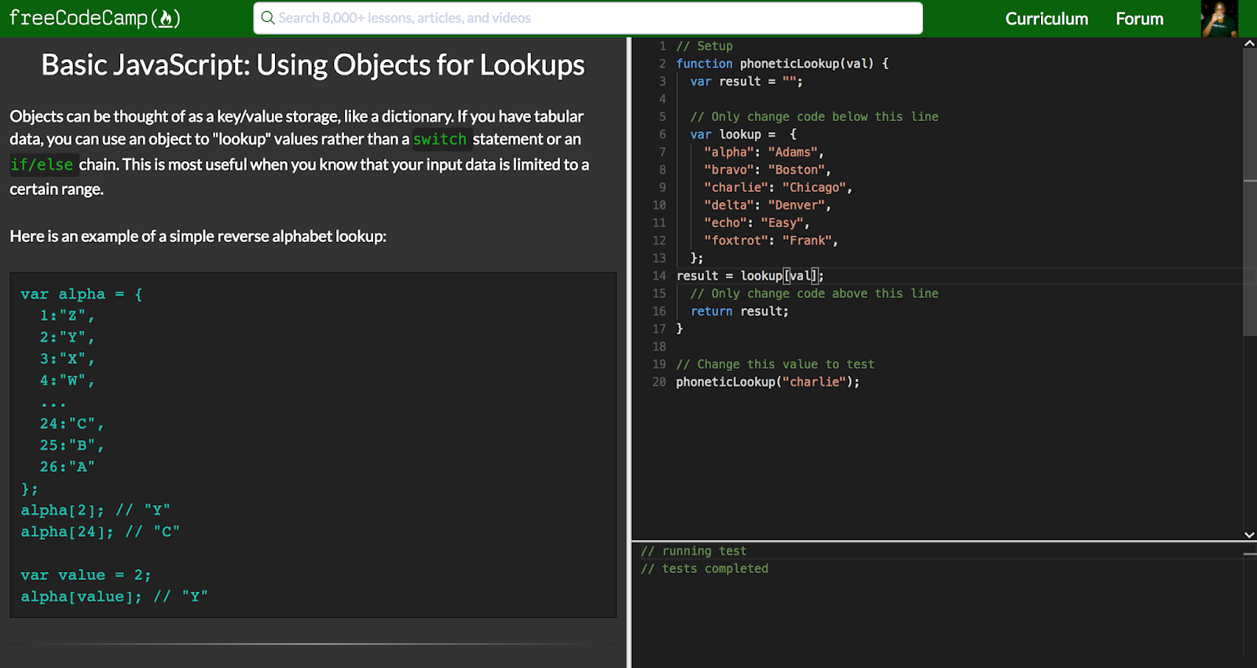Click the 'function phoneticLookup(val) {' line
Image resolution: width=1257 pixels, height=668 pixels.
coord(782,64)
